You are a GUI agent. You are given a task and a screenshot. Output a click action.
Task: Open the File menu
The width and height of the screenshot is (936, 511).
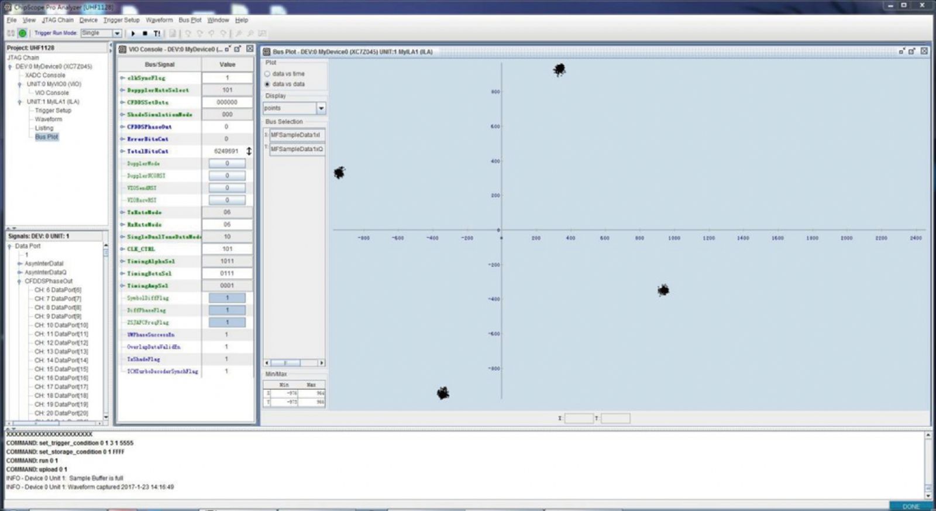click(x=11, y=20)
